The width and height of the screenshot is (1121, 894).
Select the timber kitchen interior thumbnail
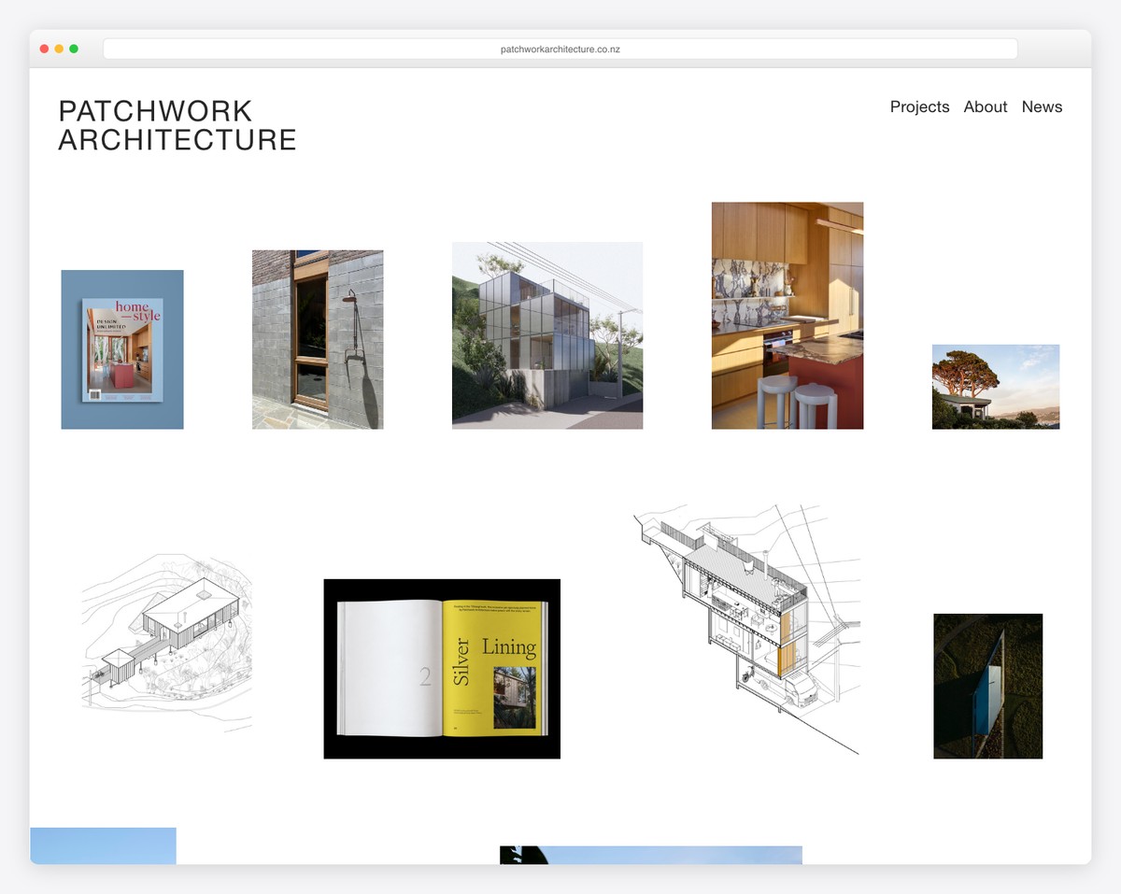(x=787, y=316)
